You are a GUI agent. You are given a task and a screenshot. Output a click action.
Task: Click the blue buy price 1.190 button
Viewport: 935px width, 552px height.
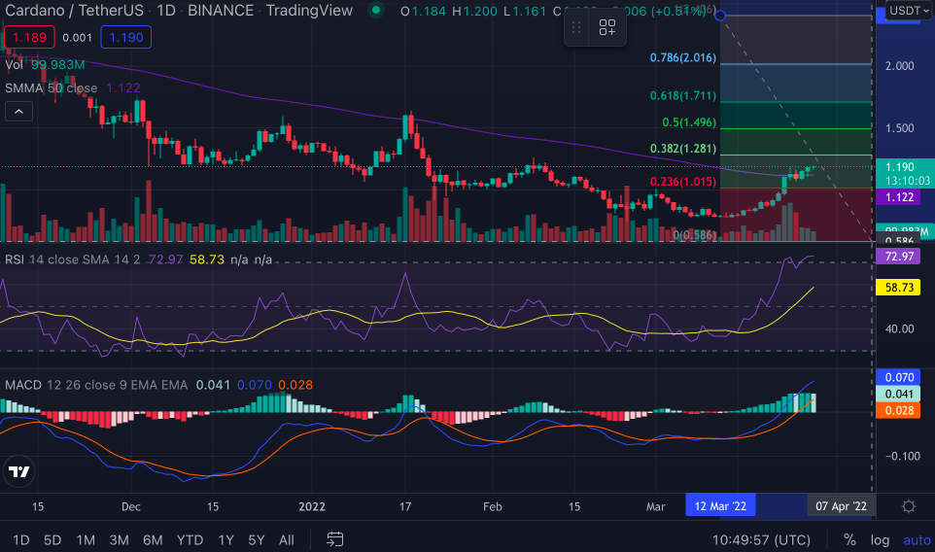coord(125,37)
